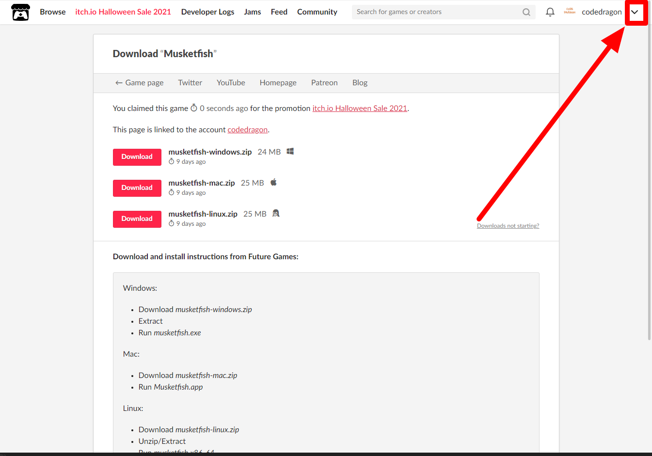Open the Homepage link tab
The image size is (652, 456).
click(x=278, y=83)
